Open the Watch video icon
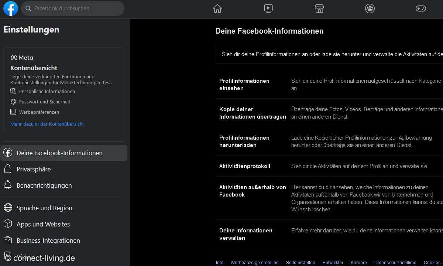The image size is (443, 266). (x=268, y=8)
